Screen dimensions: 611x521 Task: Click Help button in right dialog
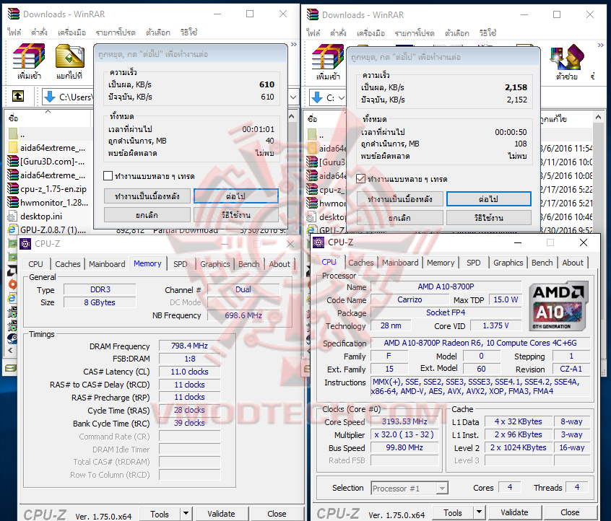click(489, 218)
